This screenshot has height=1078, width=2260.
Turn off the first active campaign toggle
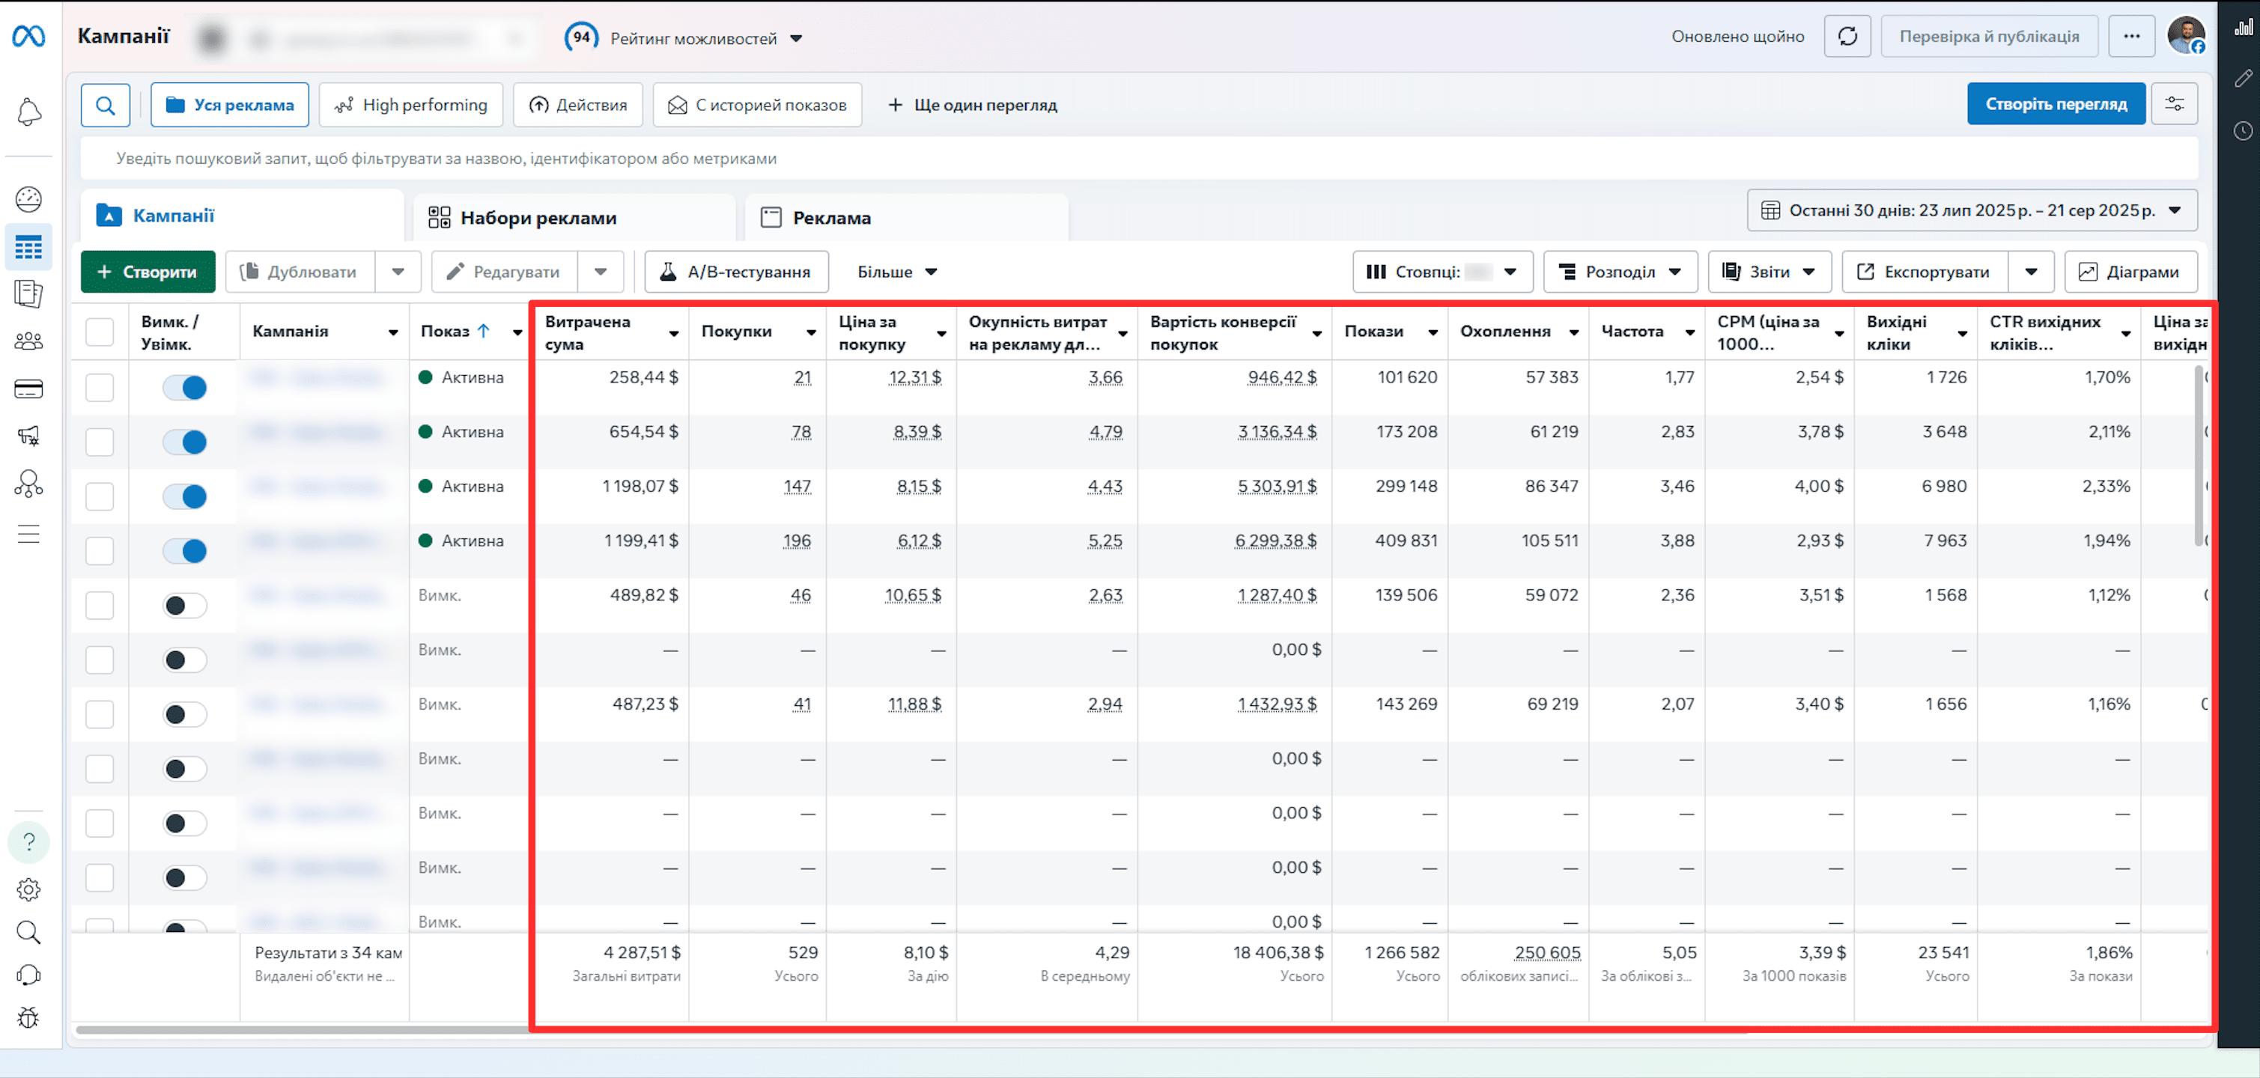(x=185, y=388)
